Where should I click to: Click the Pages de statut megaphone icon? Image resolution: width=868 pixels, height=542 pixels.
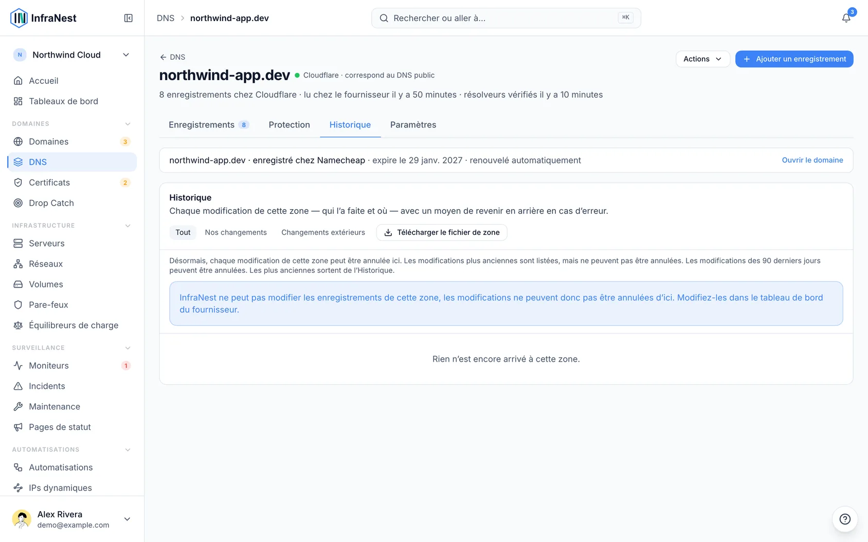pos(18,427)
